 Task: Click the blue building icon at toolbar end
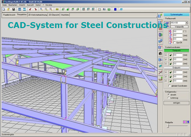(x=121, y=9)
